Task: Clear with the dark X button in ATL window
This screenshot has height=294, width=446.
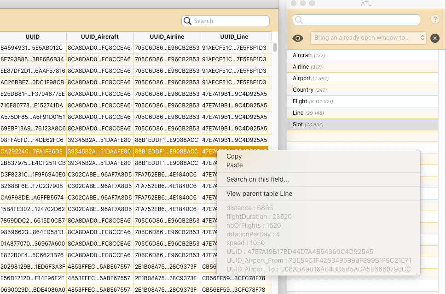Action: (435, 38)
